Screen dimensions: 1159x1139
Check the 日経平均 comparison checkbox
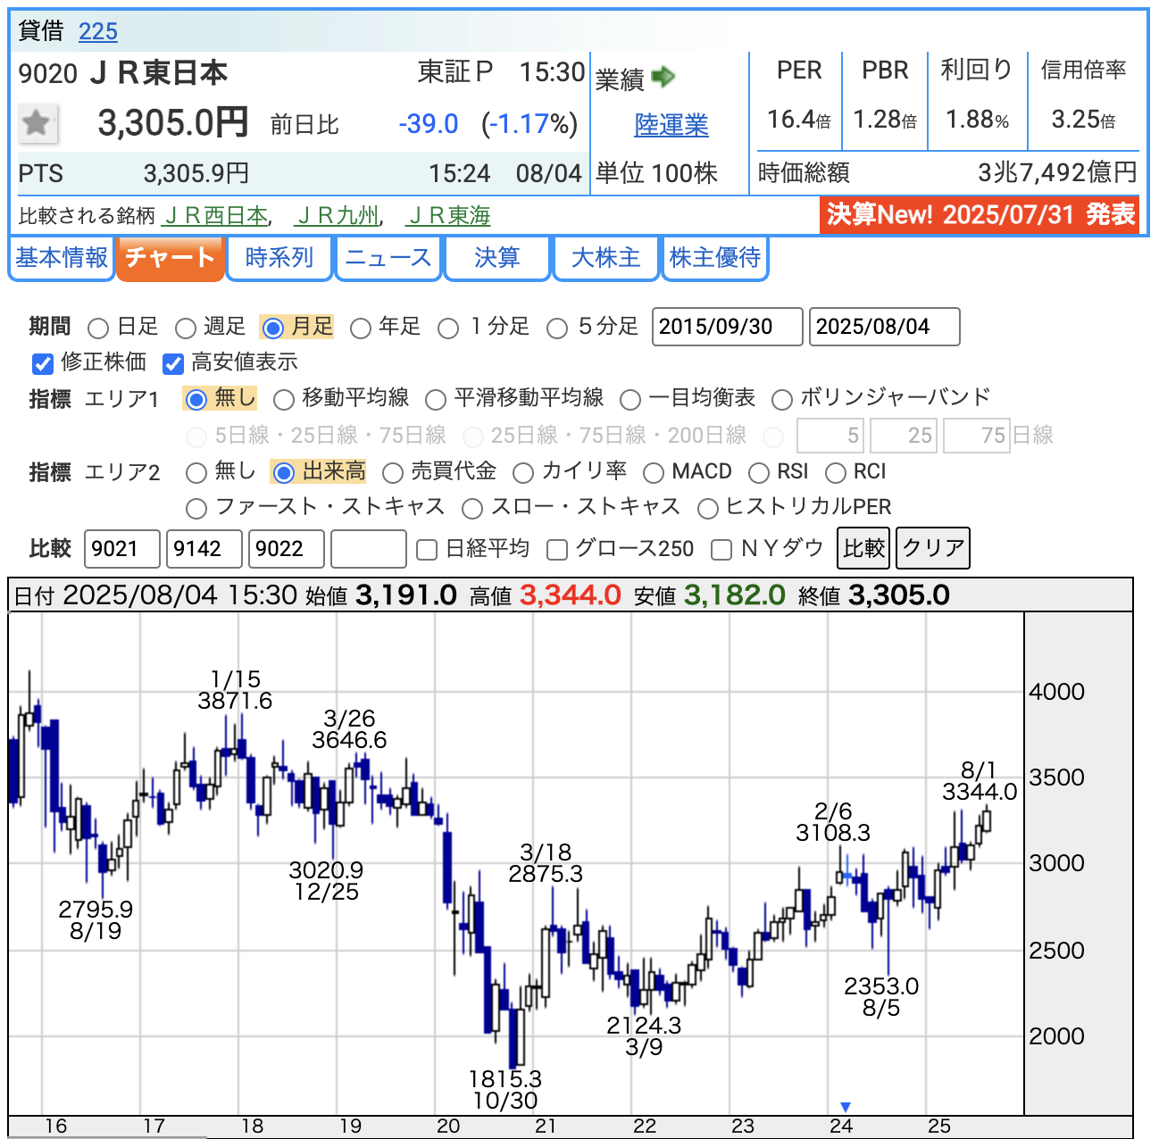[427, 550]
